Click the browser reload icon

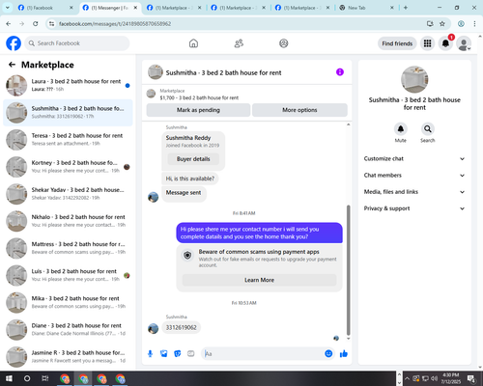36,24
